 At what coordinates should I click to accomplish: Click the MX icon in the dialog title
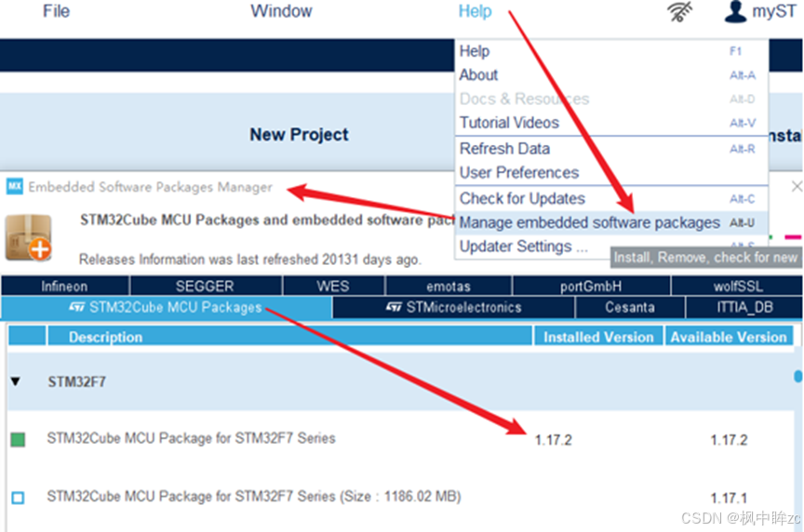coord(14,186)
